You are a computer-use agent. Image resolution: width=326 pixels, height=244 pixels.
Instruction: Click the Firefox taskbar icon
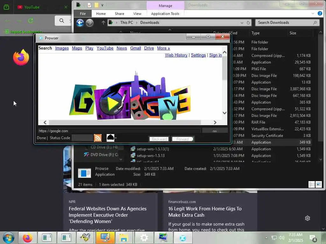[28, 238]
